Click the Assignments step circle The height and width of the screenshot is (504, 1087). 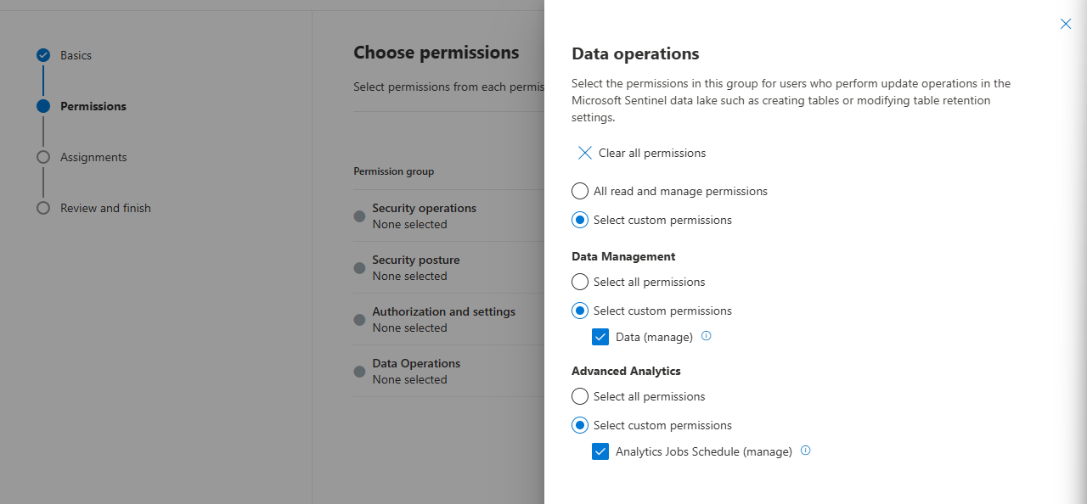tap(43, 157)
